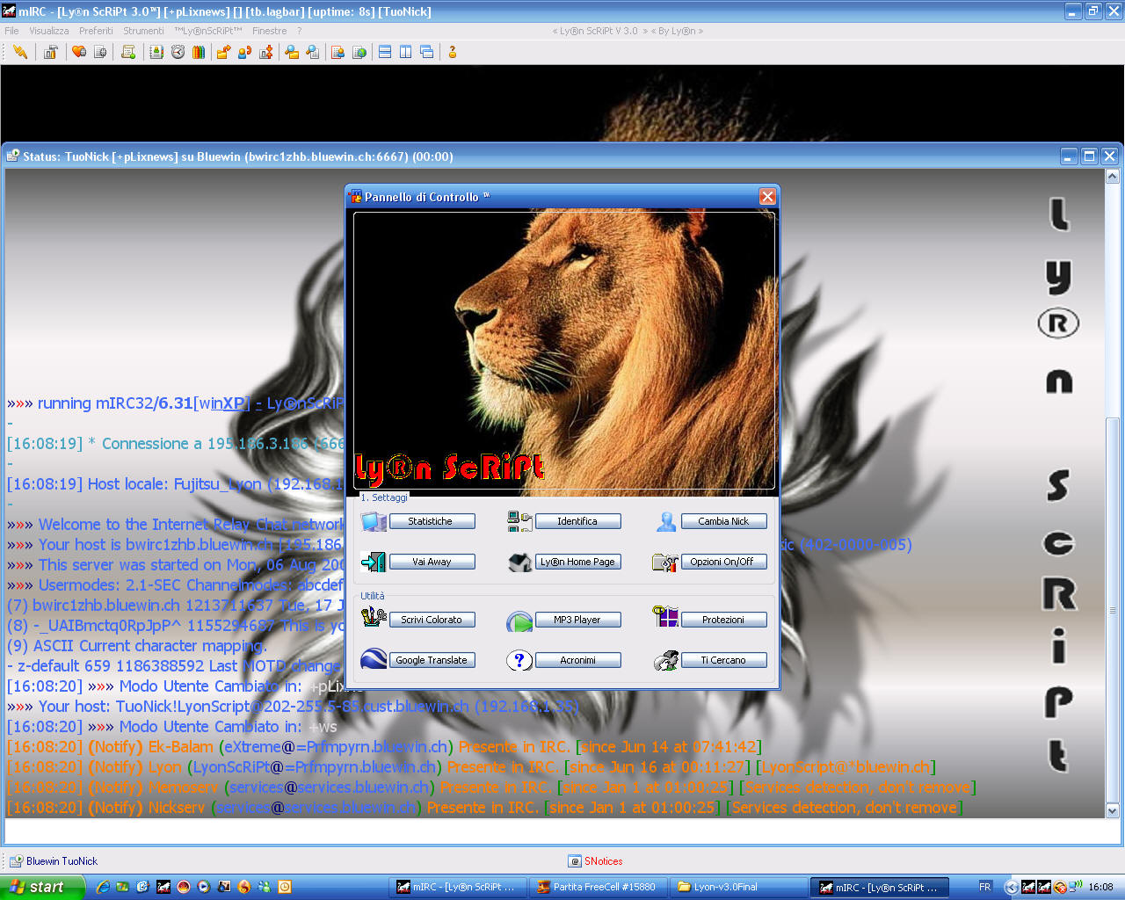Click the status window scroll-up arrow
The width and height of the screenshot is (1125, 900).
1113,177
